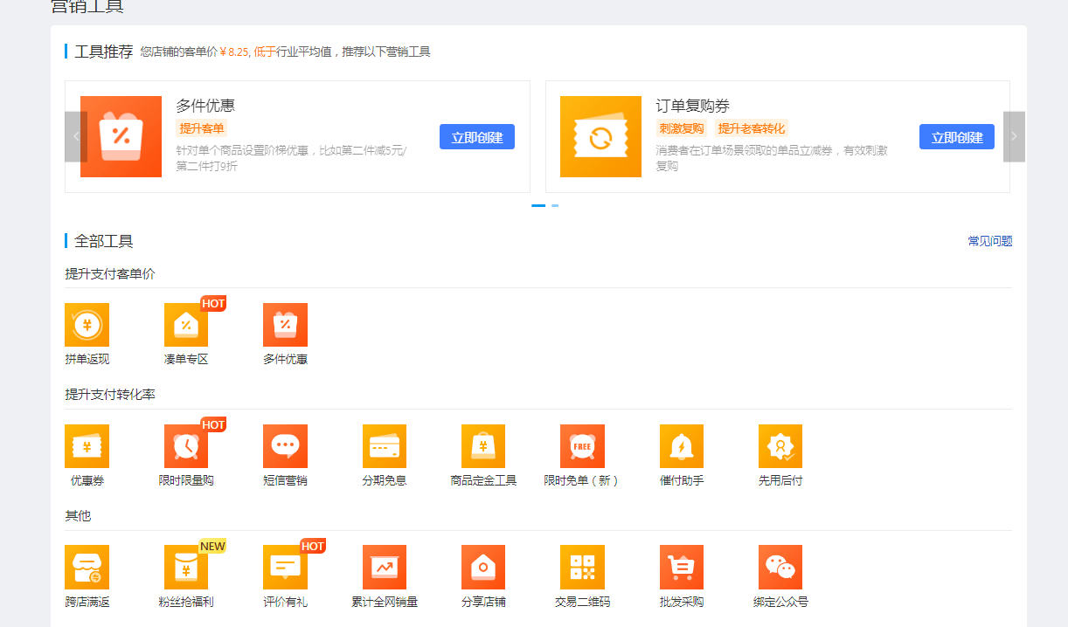The height and width of the screenshot is (627, 1068).
Task: Click the 累计全网销量 label text
Action: (x=385, y=602)
